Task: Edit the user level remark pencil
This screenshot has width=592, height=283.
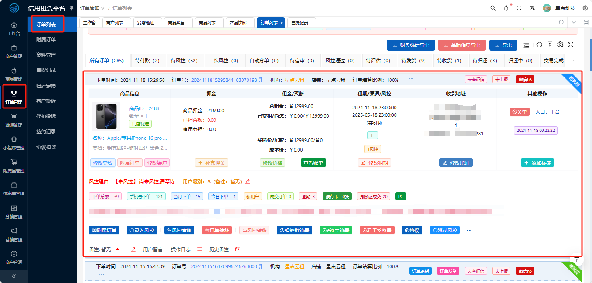Action: (248, 182)
